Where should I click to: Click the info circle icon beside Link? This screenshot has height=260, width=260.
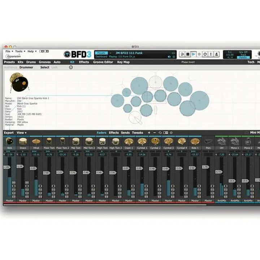71,67
